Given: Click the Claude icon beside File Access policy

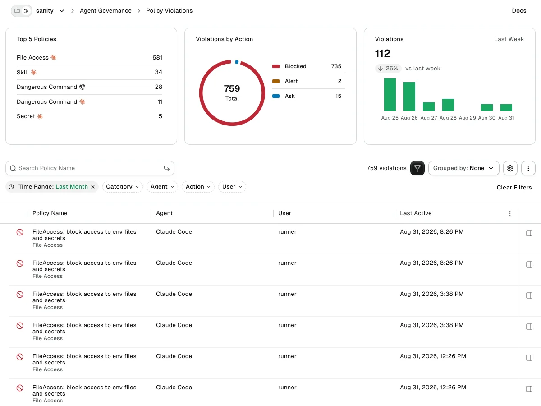Looking at the screenshot, I should point(54,58).
